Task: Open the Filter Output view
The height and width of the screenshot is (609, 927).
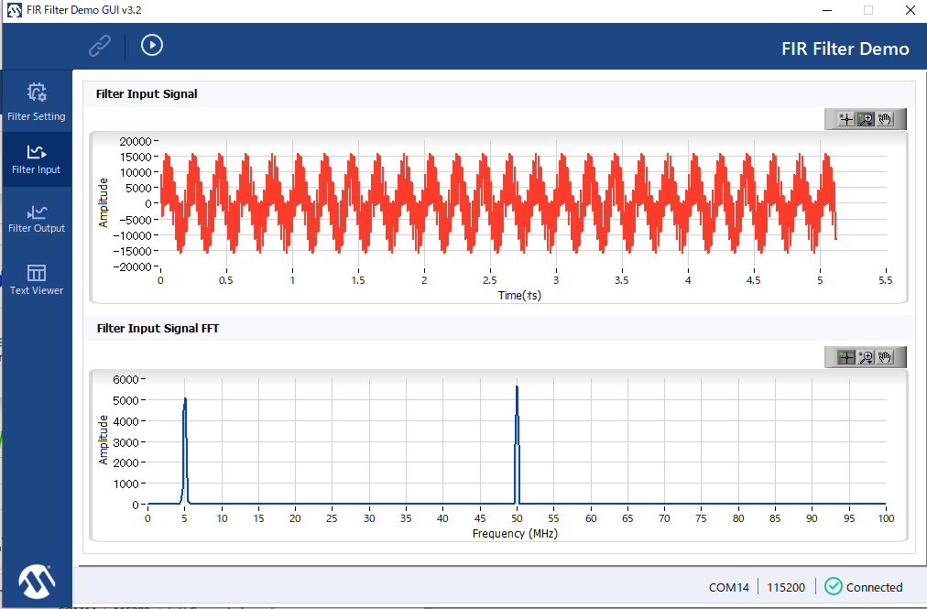Action: [37, 218]
